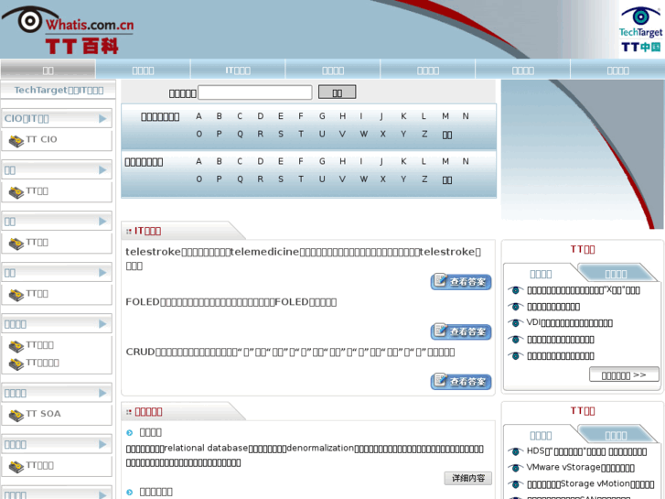The width and height of the screenshot is (665, 499).
Task: Select letter A in the first alphabet index
Action: click(x=198, y=116)
